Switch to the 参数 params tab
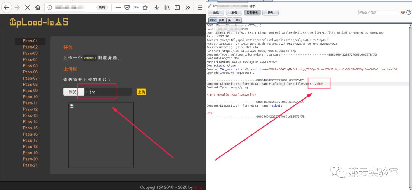The image size is (412, 190). click(x=222, y=20)
